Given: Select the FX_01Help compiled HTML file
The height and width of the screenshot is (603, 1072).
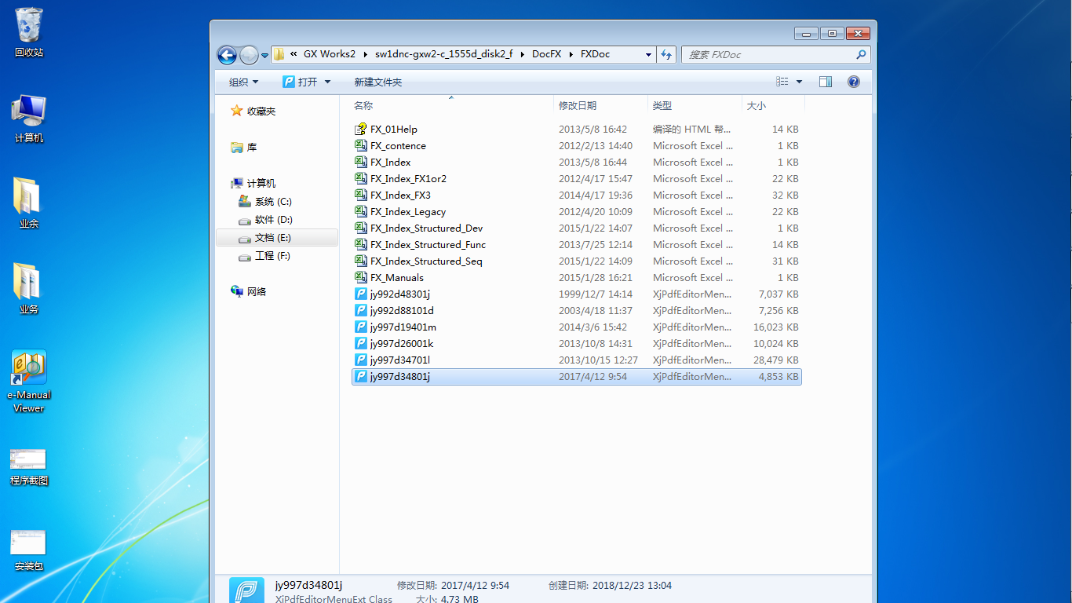Looking at the screenshot, I should coord(393,130).
